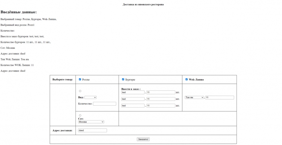The height and width of the screenshot is (145, 282).
Task: Click the first burger name field
Action: [x=133, y=92]
